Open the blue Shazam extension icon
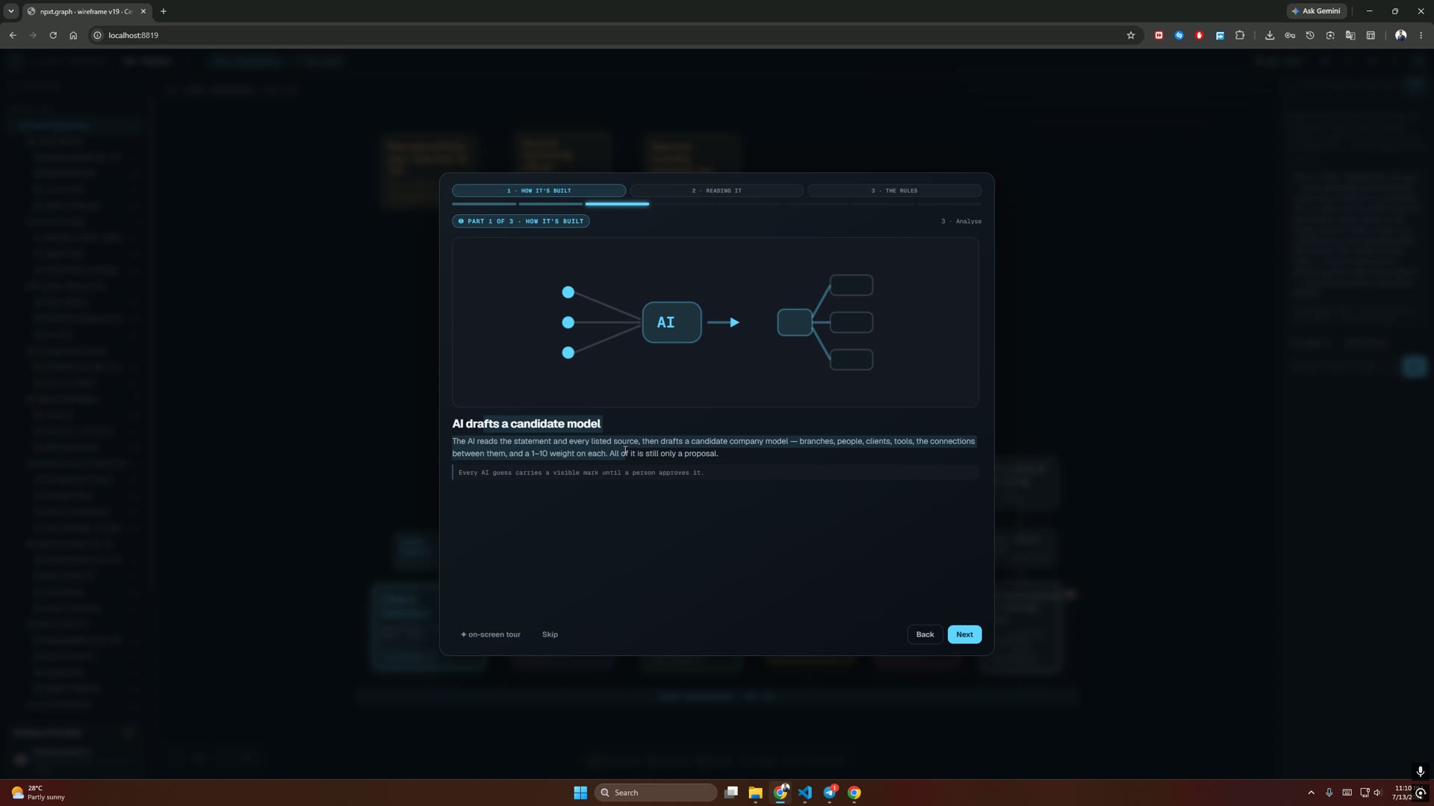 1179,35
